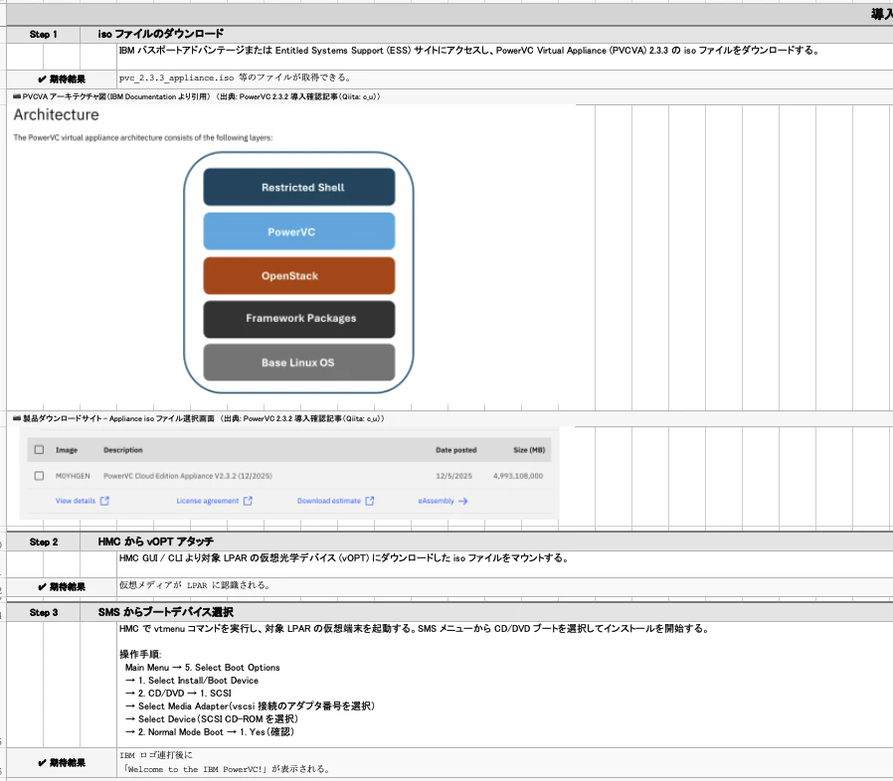The image size is (893, 781).
Task: Click the Date posted column header
Action: (456, 450)
